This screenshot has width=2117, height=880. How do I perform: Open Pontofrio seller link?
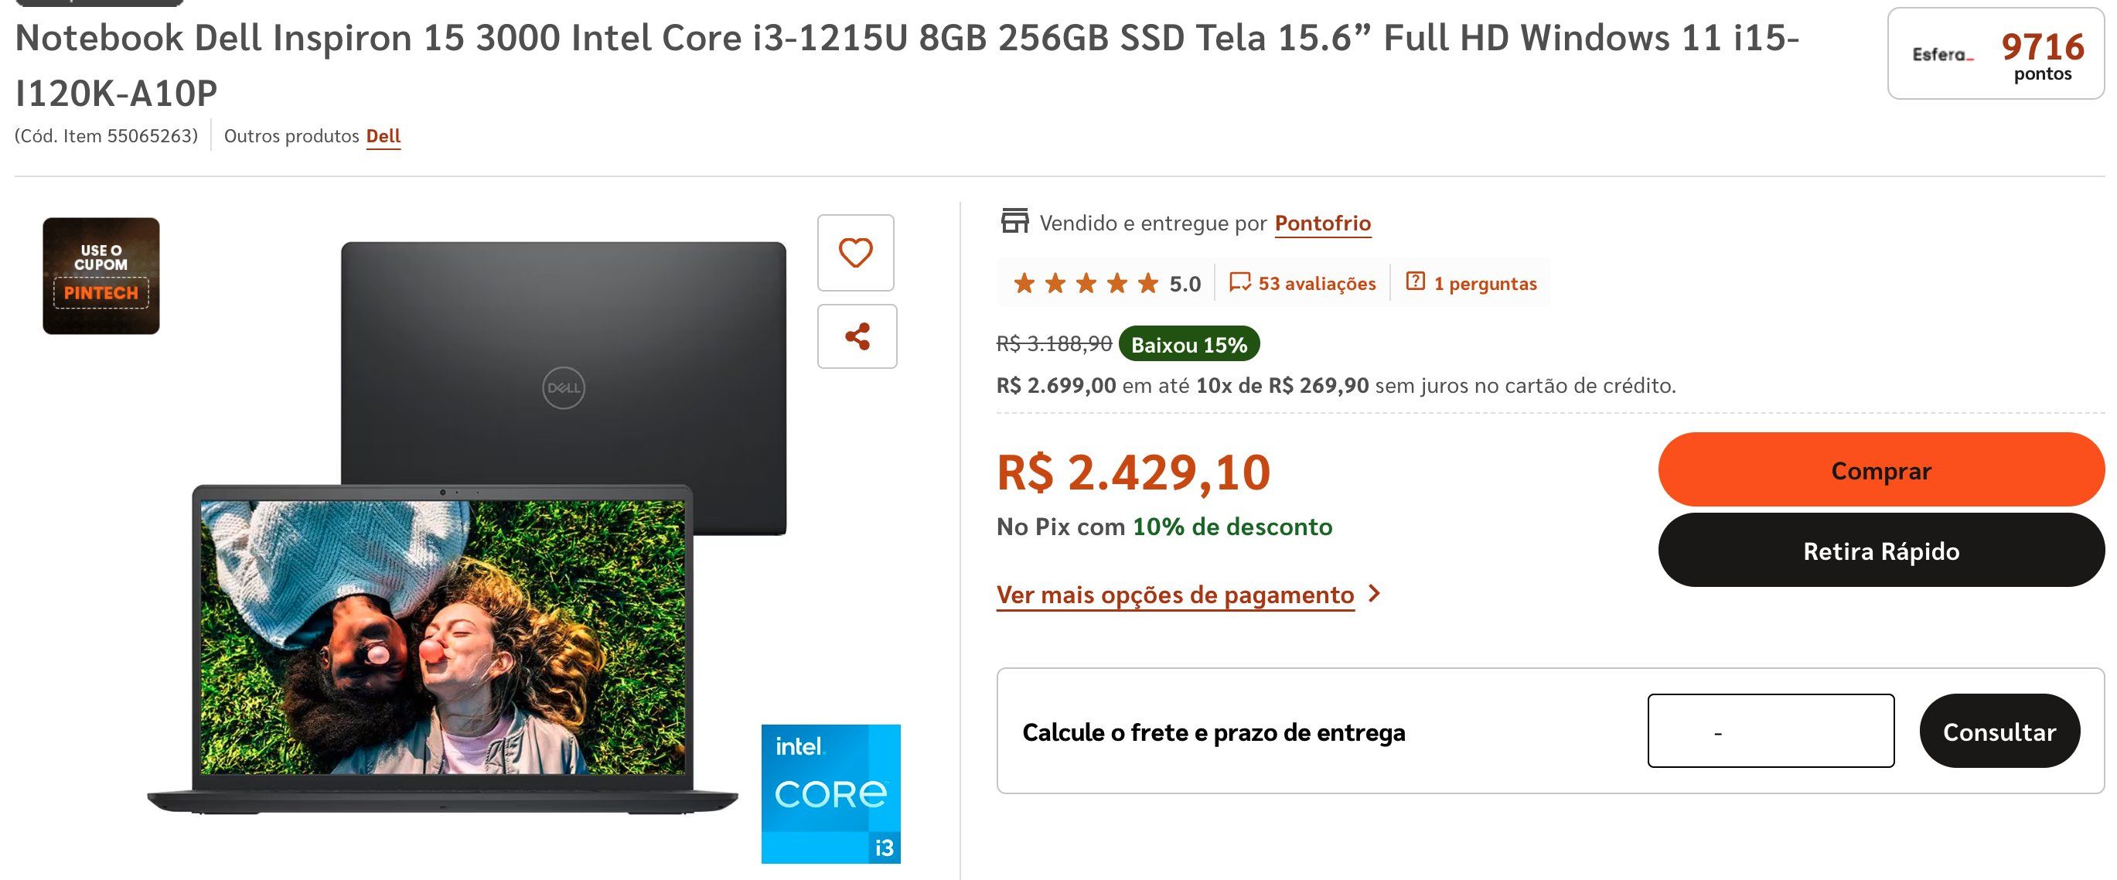1322,223
